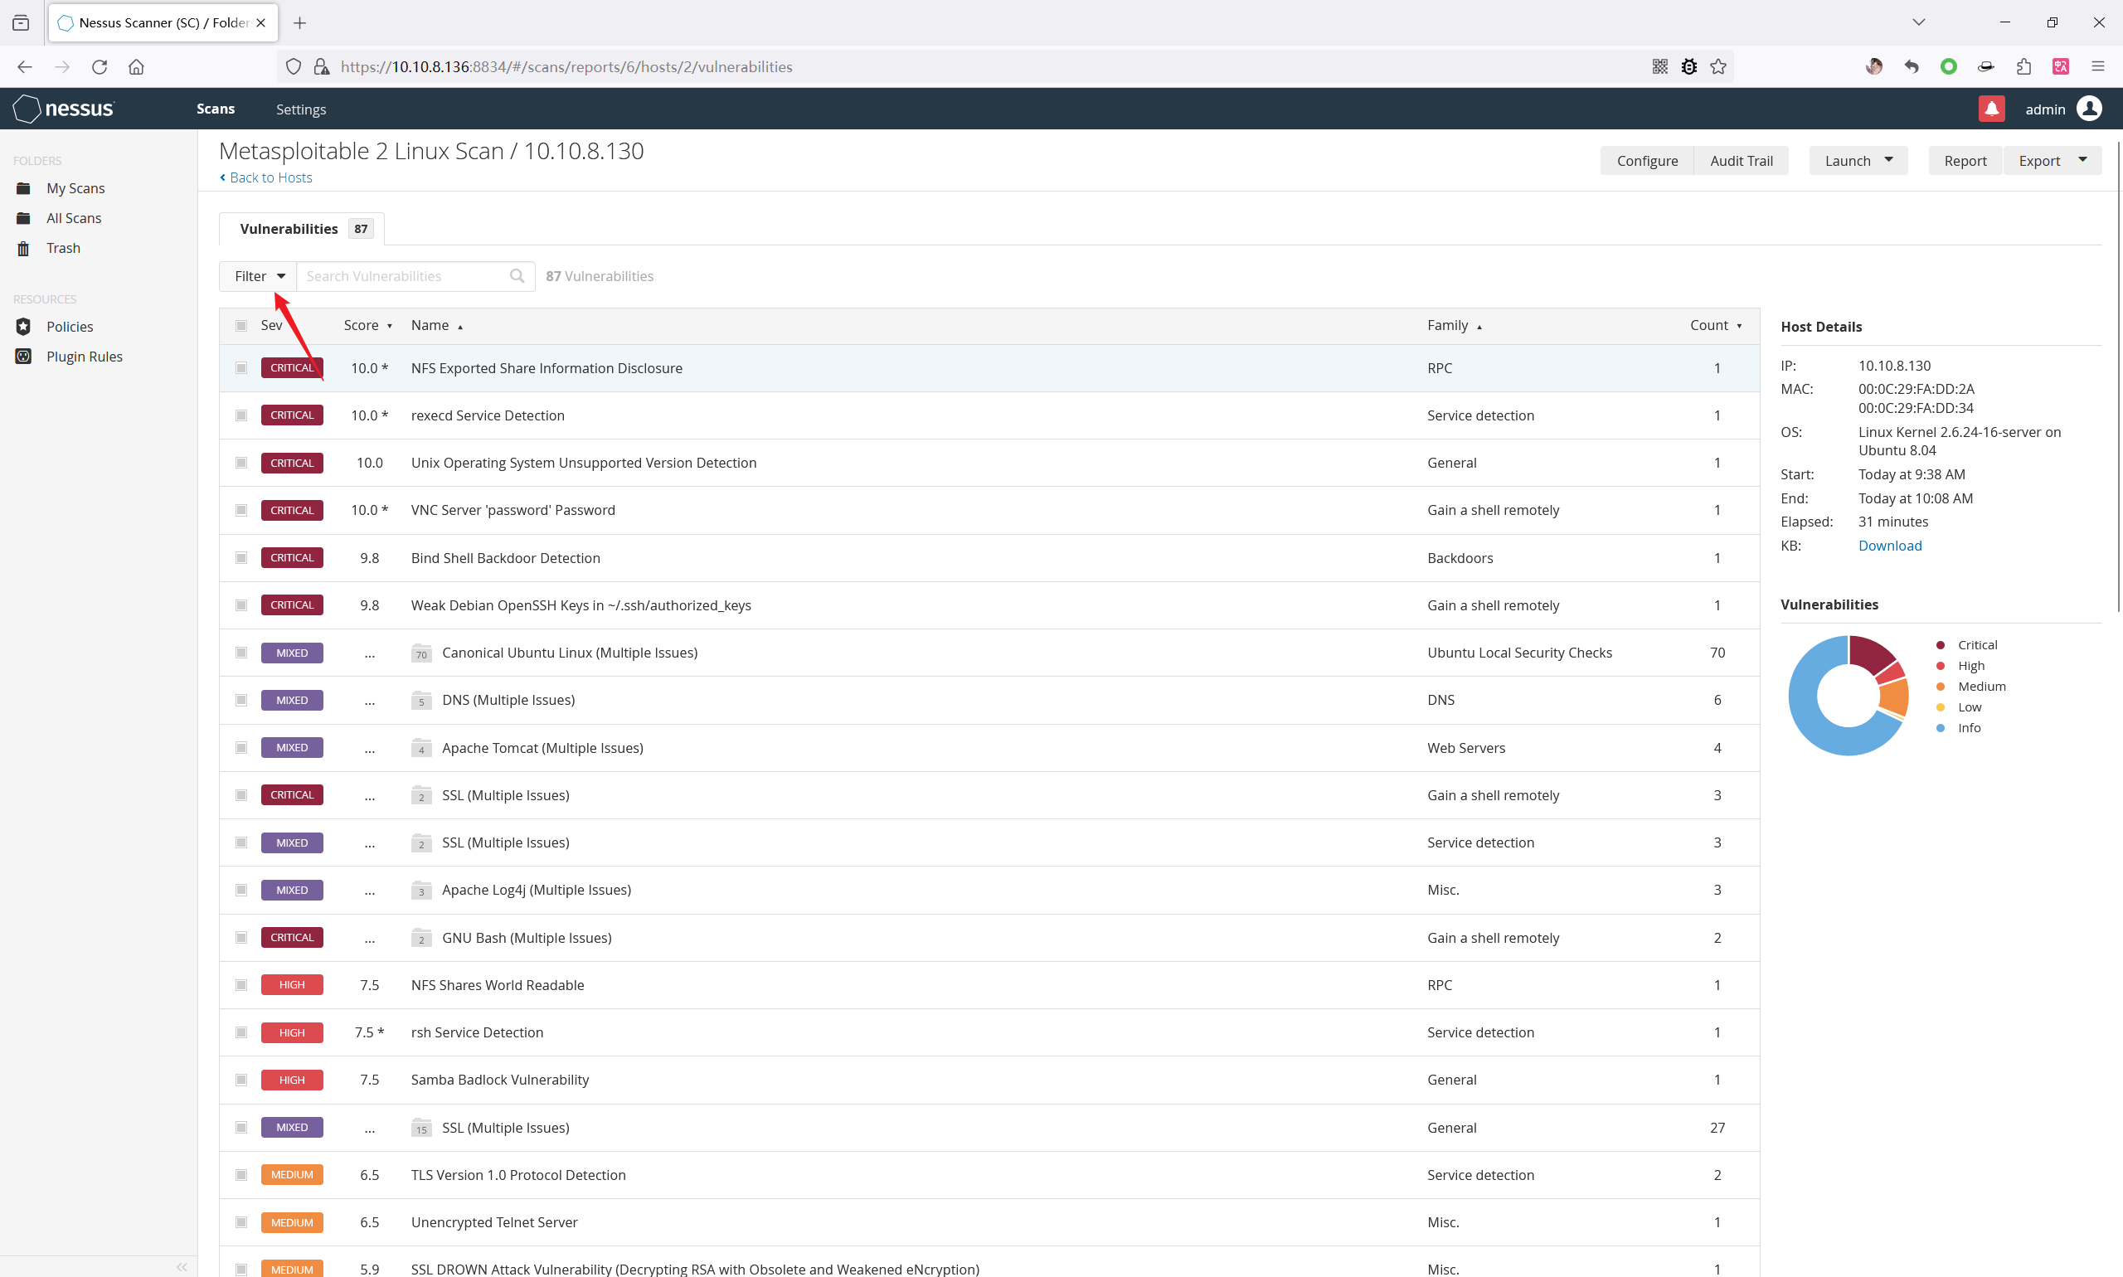
Task: Check the Weak Debian OpenSSH Keys row
Action: click(x=241, y=605)
